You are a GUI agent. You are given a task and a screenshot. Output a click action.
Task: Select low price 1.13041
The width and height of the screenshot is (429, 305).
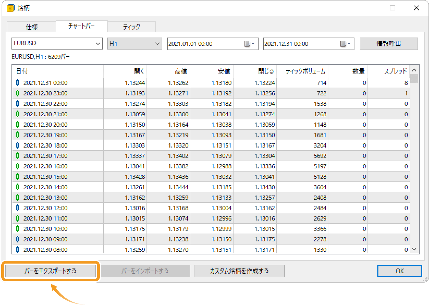[222, 114]
